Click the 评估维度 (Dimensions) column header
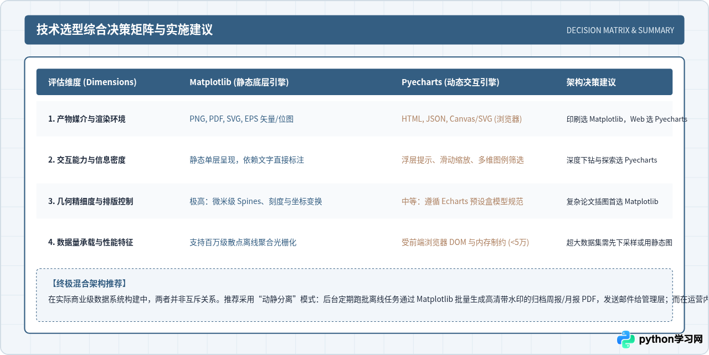The width and height of the screenshot is (709, 355). (x=93, y=82)
